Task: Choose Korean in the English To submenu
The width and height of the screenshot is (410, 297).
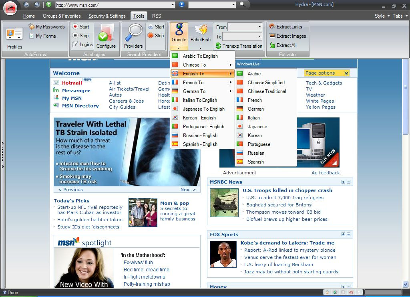Action: [x=266, y=135]
